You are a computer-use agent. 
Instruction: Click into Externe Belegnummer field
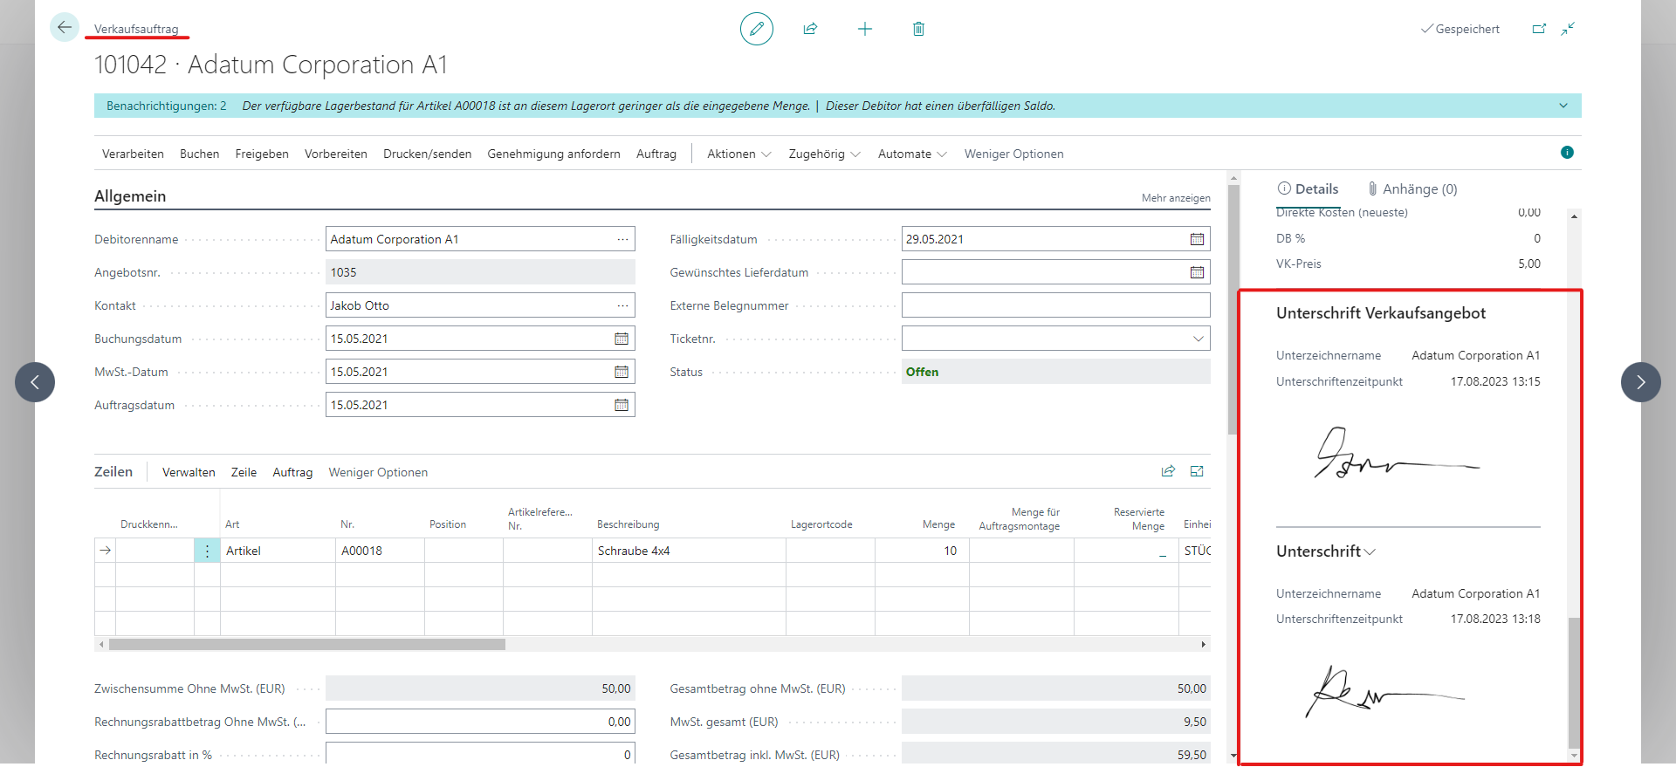[x=1054, y=305]
